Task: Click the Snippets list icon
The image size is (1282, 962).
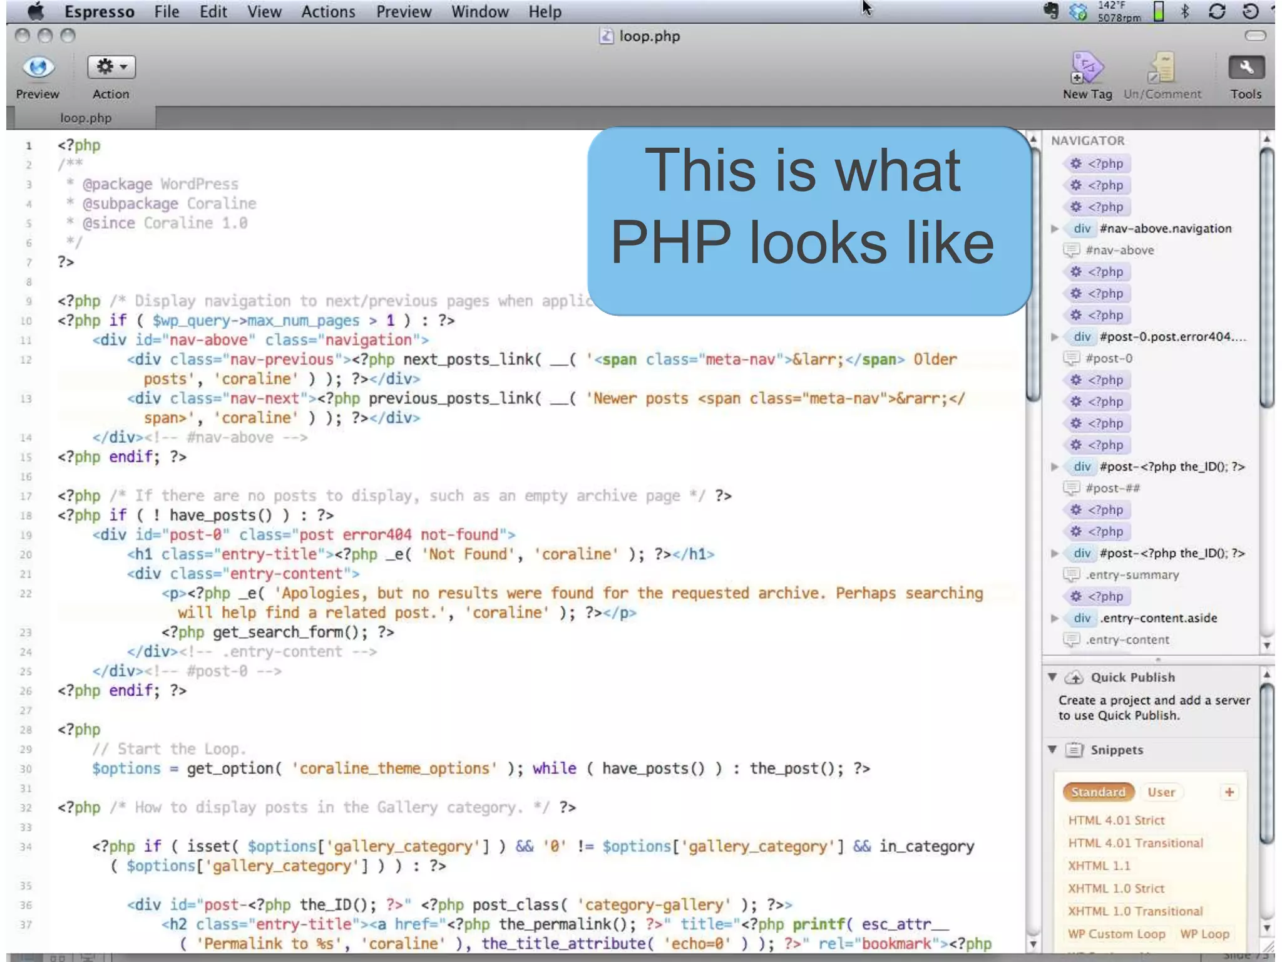Action: 1074,750
